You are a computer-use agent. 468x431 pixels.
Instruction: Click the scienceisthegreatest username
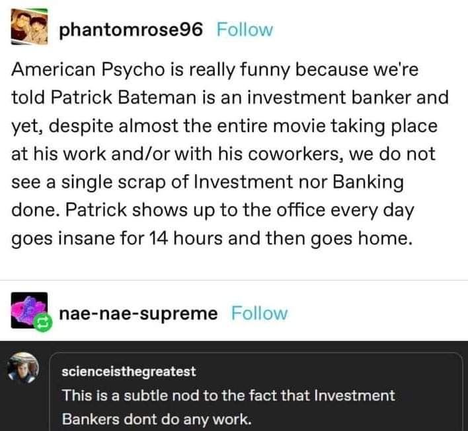129,372
